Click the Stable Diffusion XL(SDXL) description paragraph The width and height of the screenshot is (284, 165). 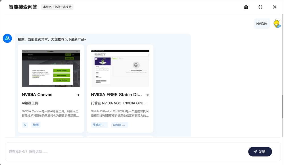point(120,113)
